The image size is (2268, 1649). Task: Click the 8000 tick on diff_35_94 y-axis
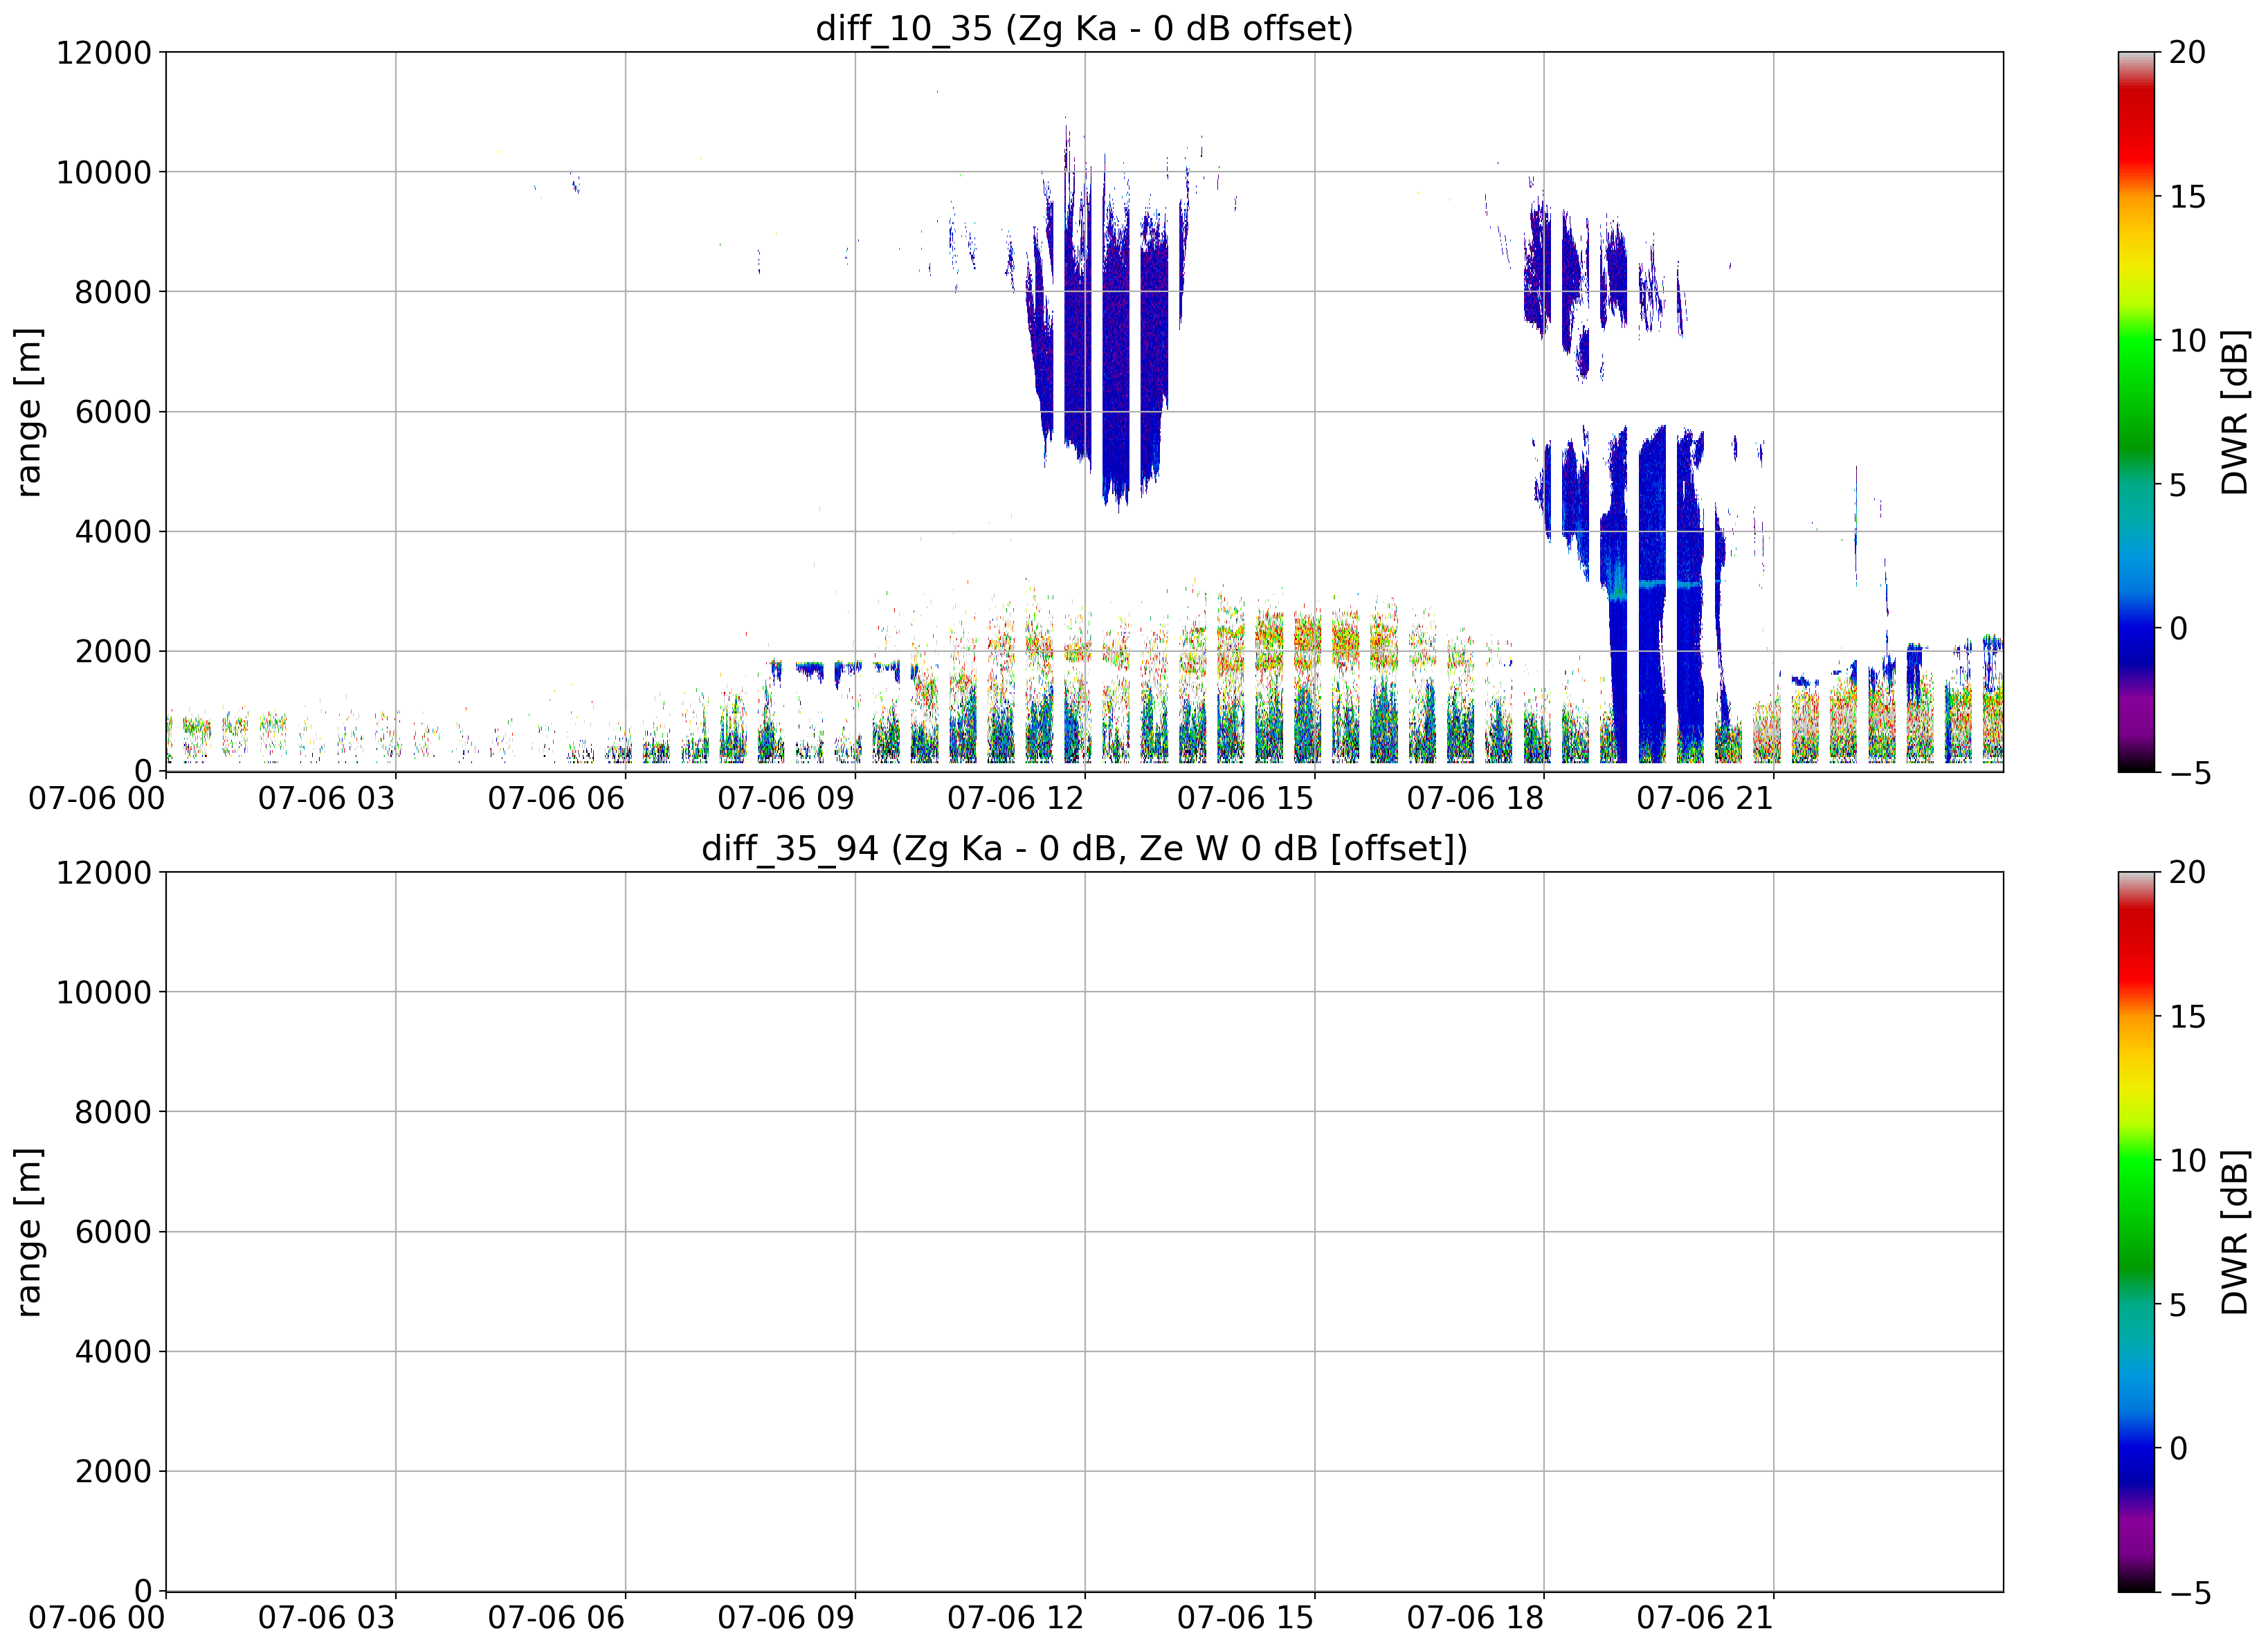coord(113,1112)
